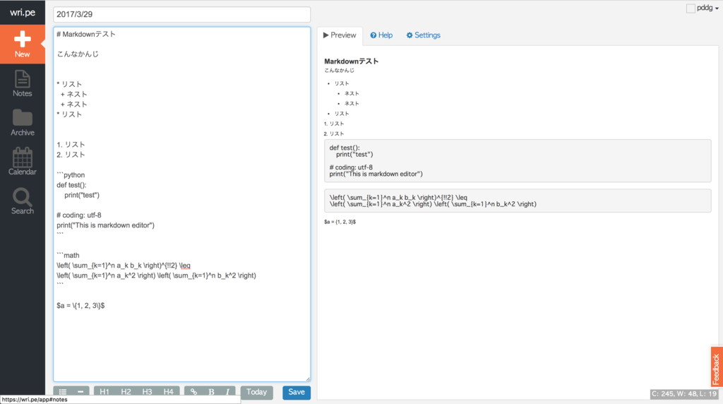The height and width of the screenshot is (404, 723).
Task: Open the Archive folder in sidebar
Action: [x=22, y=123]
